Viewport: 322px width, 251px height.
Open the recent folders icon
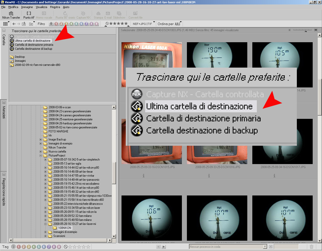(31, 24)
